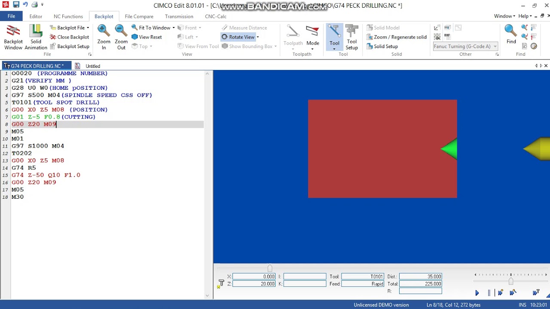Switch to the Editor ribbon tab
The image size is (550, 309).
36,16
